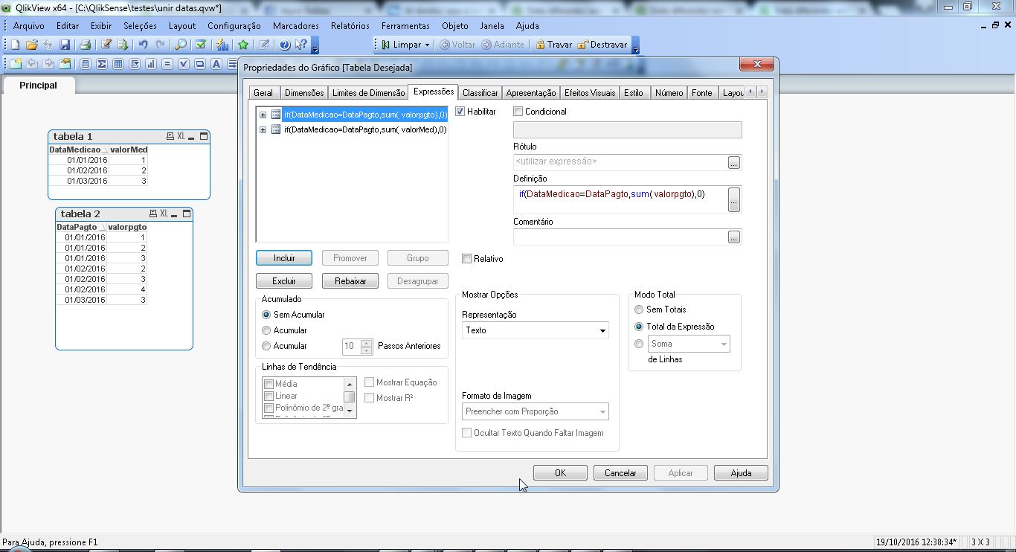Click the Add Sheet icon
This screenshot has width=1016, height=552.
click(15, 64)
